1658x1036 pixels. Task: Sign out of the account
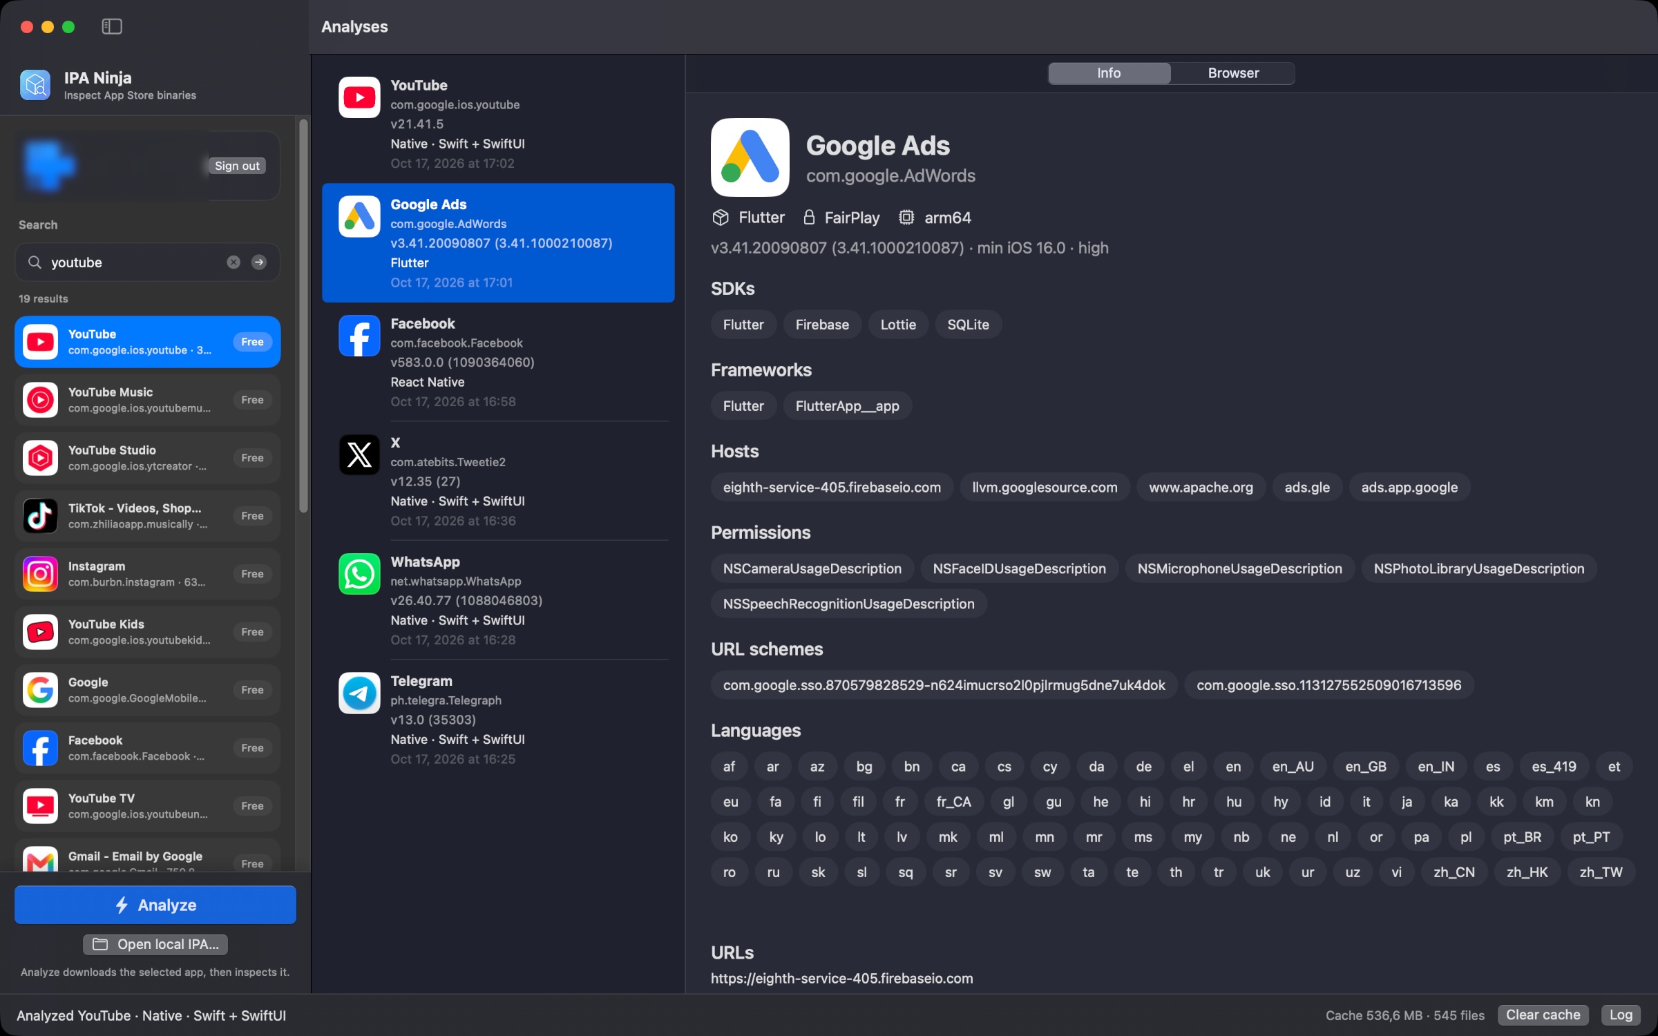237,166
